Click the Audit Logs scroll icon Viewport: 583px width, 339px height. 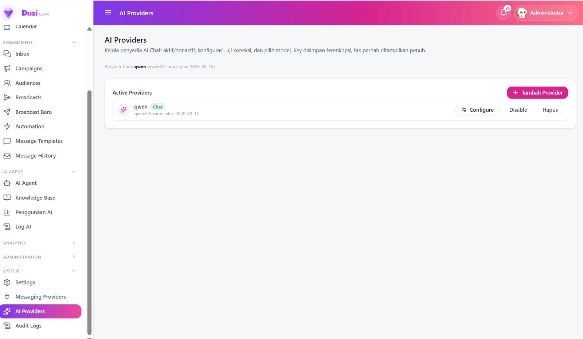click(x=7, y=326)
